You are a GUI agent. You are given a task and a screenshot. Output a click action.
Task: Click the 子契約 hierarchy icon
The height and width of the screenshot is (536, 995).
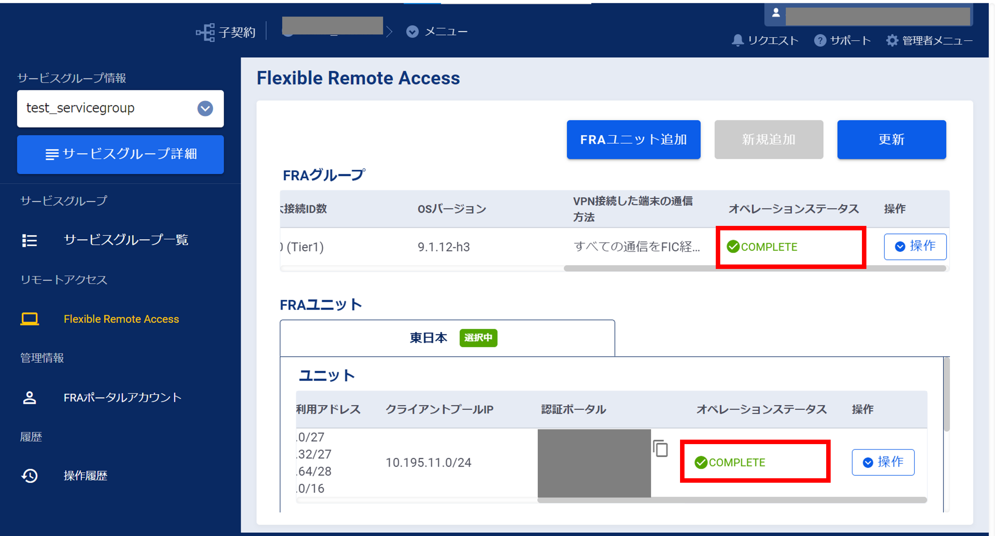(205, 33)
